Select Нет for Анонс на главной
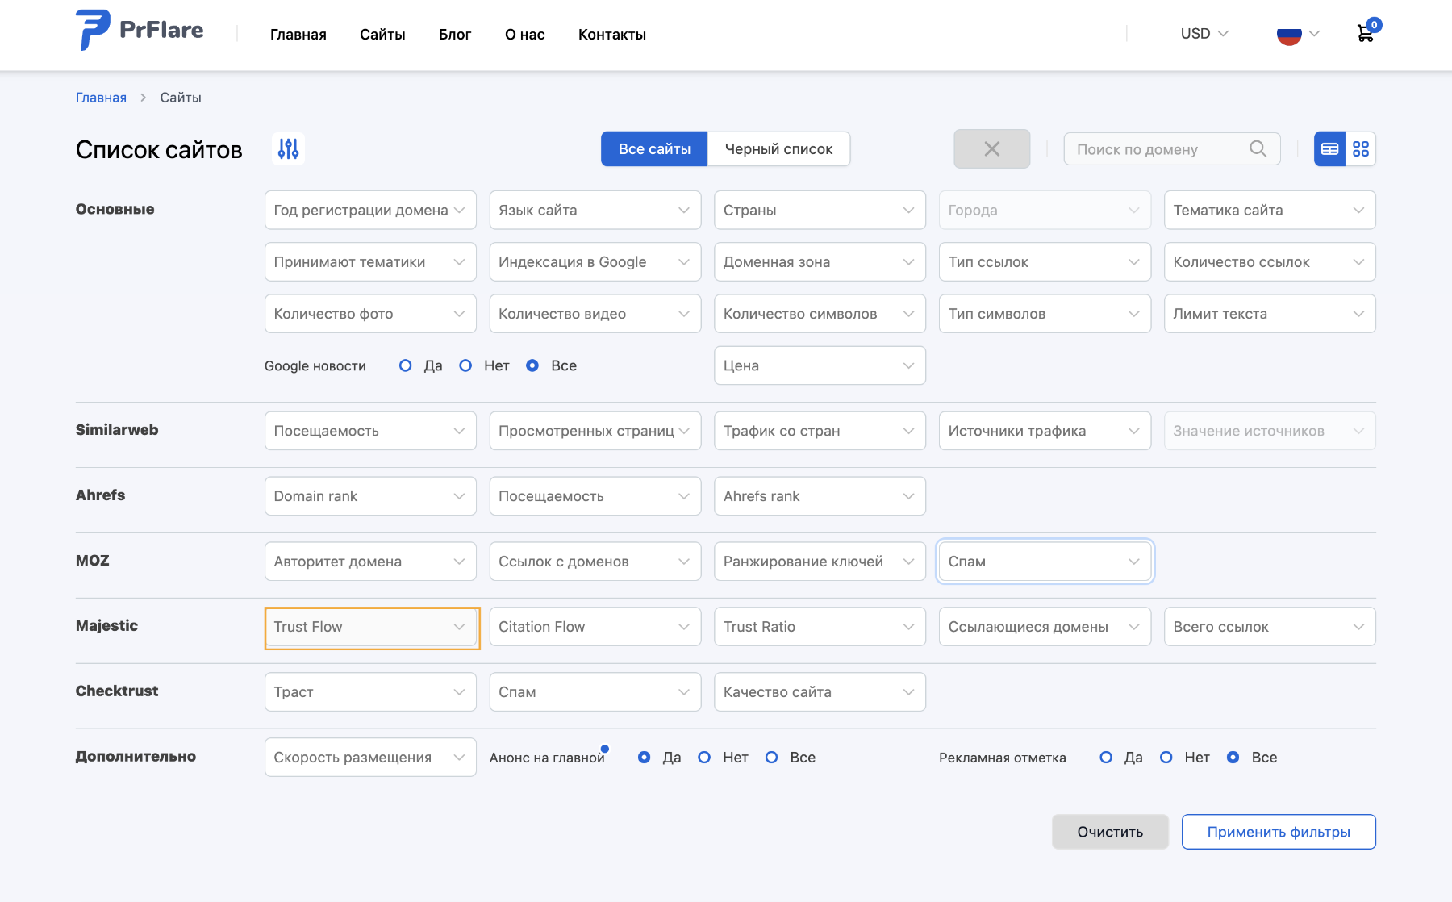 pos(704,758)
